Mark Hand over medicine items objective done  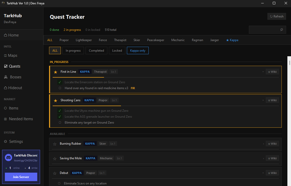[60, 88]
